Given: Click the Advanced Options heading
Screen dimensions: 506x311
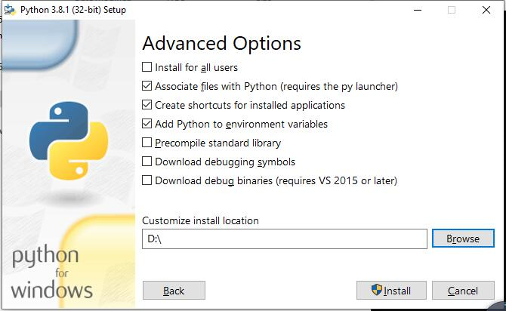Looking at the screenshot, I should pyautogui.click(x=222, y=43).
